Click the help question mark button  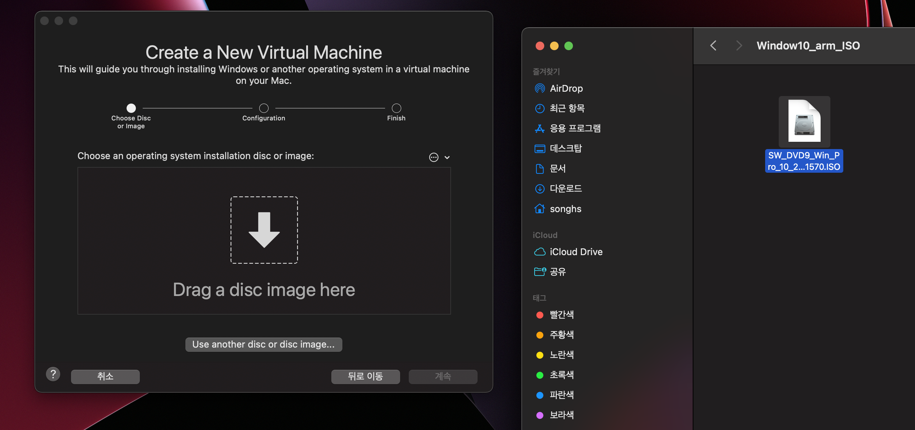(53, 374)
